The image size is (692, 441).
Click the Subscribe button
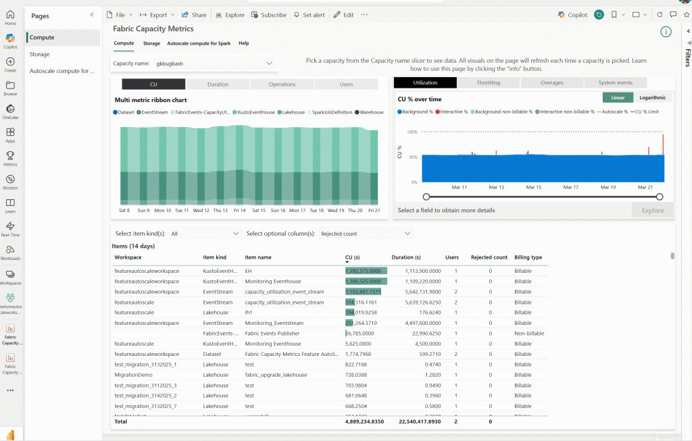coord(269,15)
